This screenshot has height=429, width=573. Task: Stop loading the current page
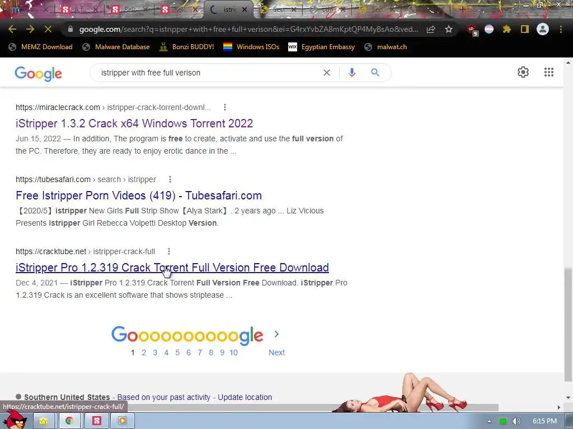click(x=48, y=29)
